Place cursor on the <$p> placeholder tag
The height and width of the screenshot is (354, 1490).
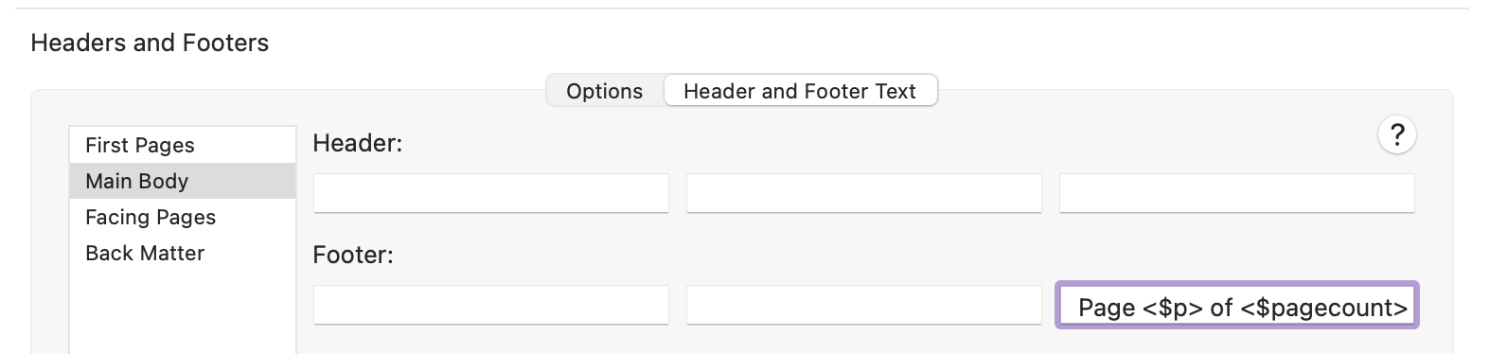(x=1173, y=308)
